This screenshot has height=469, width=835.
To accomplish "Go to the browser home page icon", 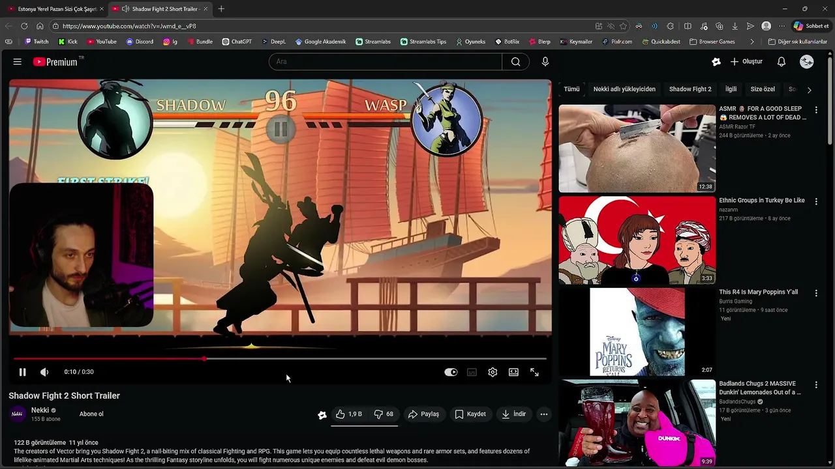I will pos(40,26).
